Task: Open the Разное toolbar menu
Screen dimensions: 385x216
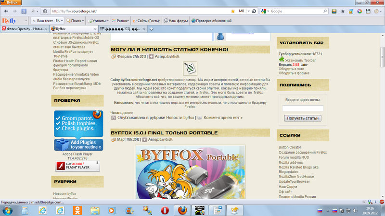Action: pos(121,21)
